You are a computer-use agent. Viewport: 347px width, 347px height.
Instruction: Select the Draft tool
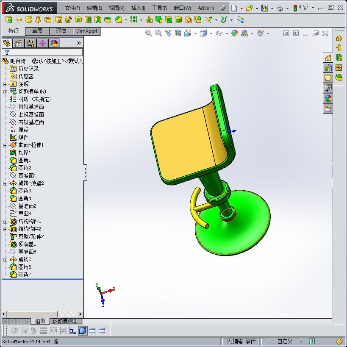click(159, 19)
